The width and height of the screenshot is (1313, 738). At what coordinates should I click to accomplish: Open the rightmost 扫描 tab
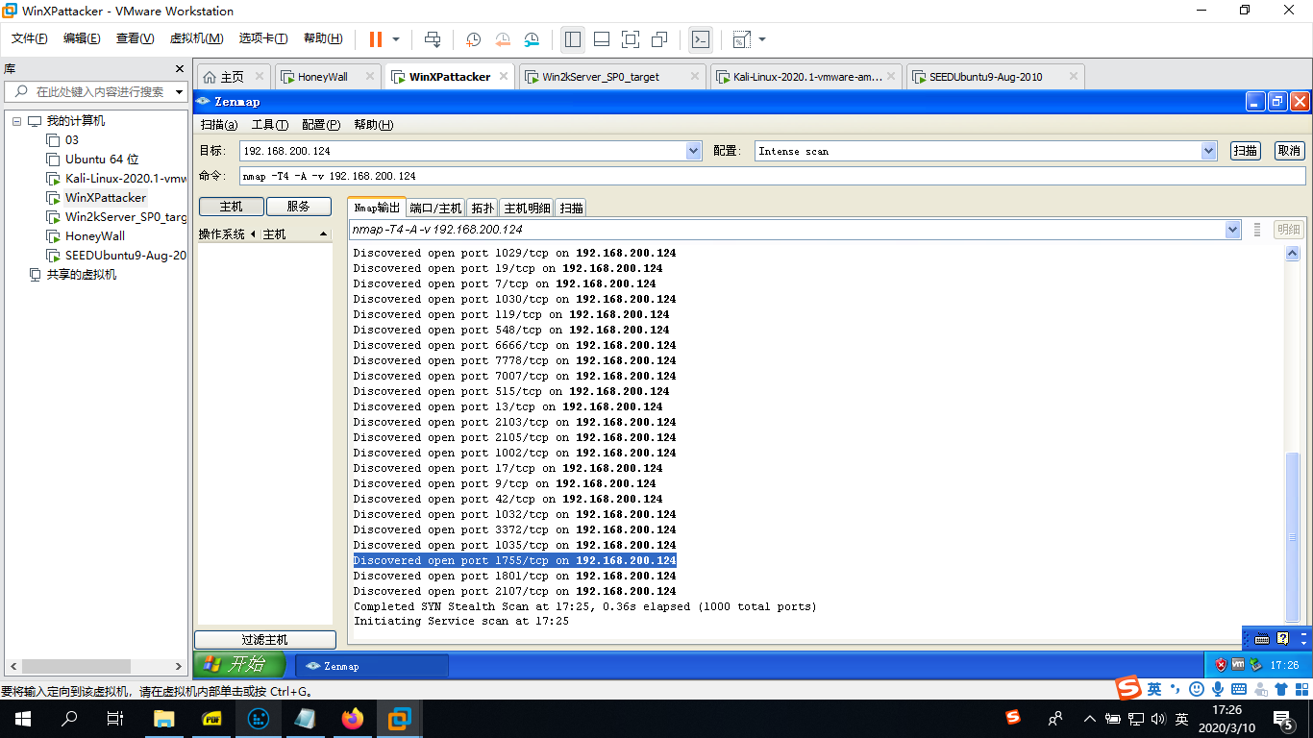[x=571, y=208]
